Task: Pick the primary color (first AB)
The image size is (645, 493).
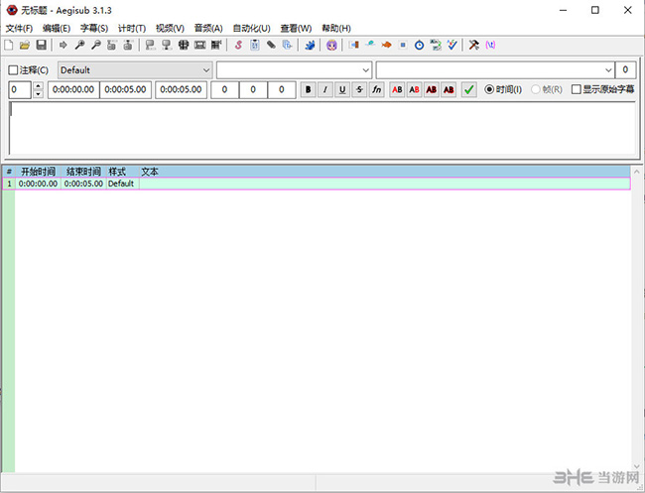Action: (397, 89)
